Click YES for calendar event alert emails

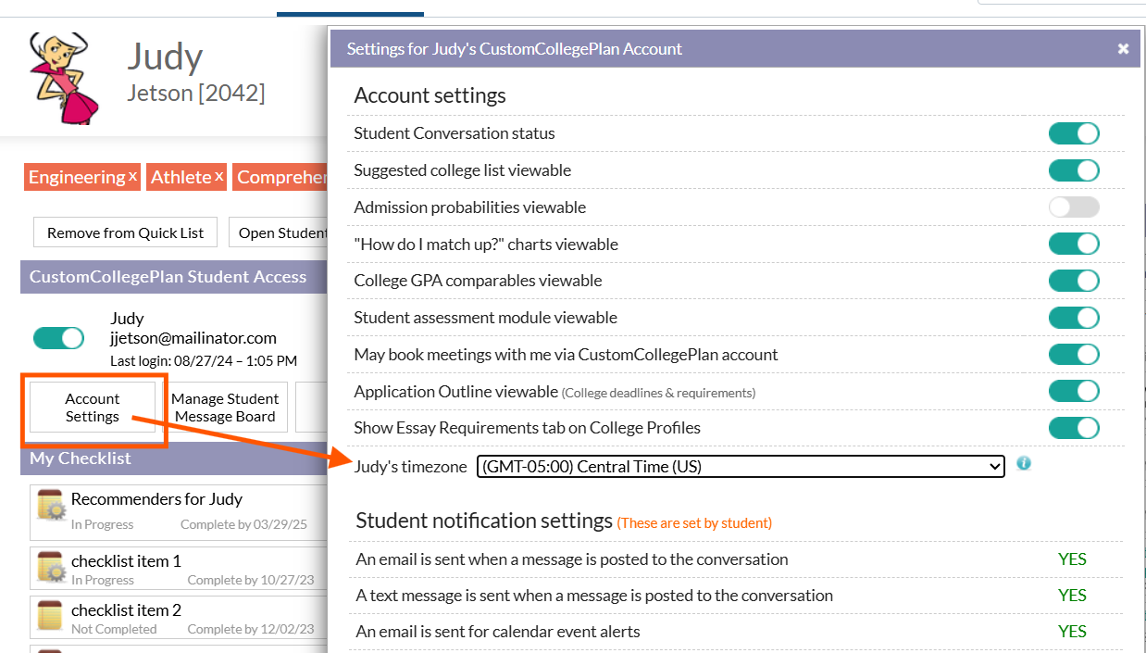(x=1072, y=631)
